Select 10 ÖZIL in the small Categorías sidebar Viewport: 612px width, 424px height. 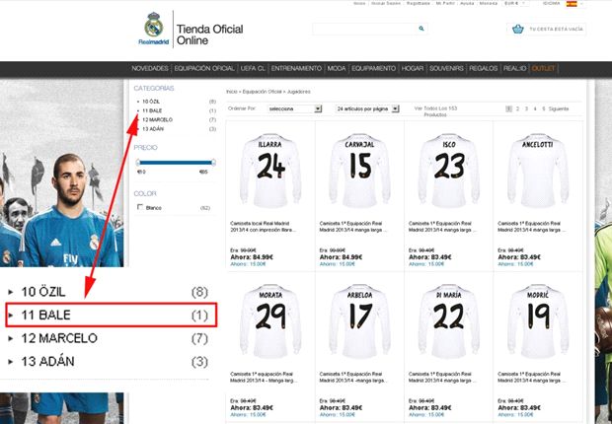point(151,102)
